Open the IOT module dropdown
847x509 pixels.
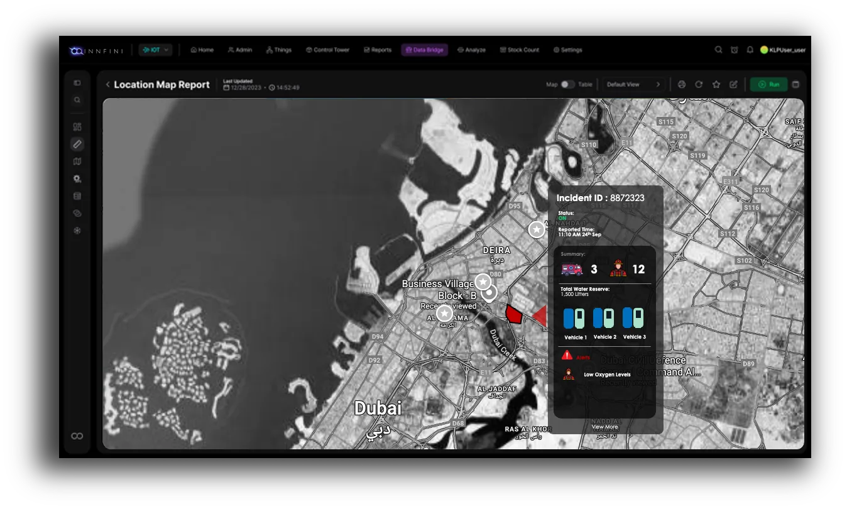(x=155, y=50)
